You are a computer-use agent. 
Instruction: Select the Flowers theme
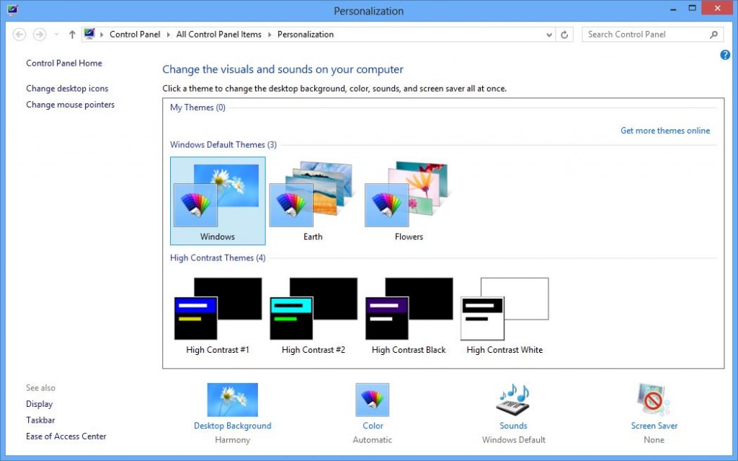click(x=409, y=201)
